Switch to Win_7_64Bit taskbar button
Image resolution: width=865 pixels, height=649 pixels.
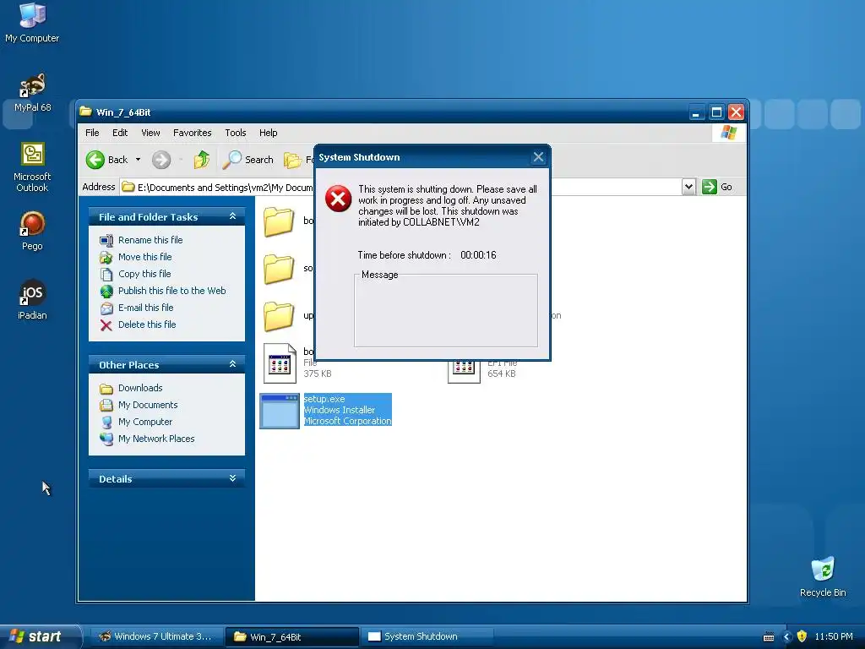tap(291, 637)
